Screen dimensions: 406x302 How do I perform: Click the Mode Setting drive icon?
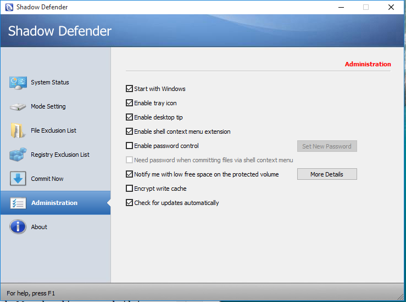pyautogui.click(x=18, y=107)
